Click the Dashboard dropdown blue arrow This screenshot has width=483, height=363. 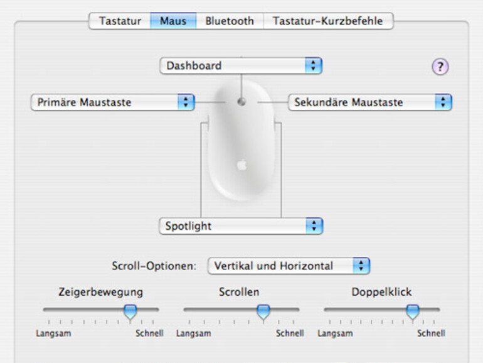313,65
